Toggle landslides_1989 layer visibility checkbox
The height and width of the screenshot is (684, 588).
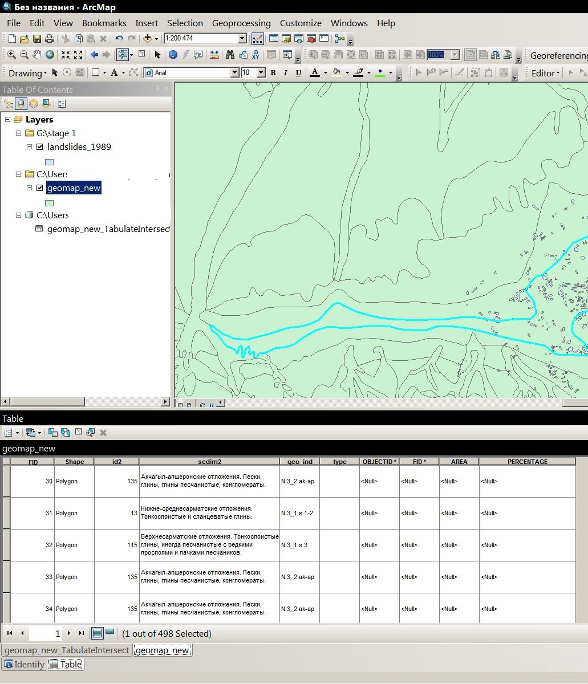coord(39,146)
